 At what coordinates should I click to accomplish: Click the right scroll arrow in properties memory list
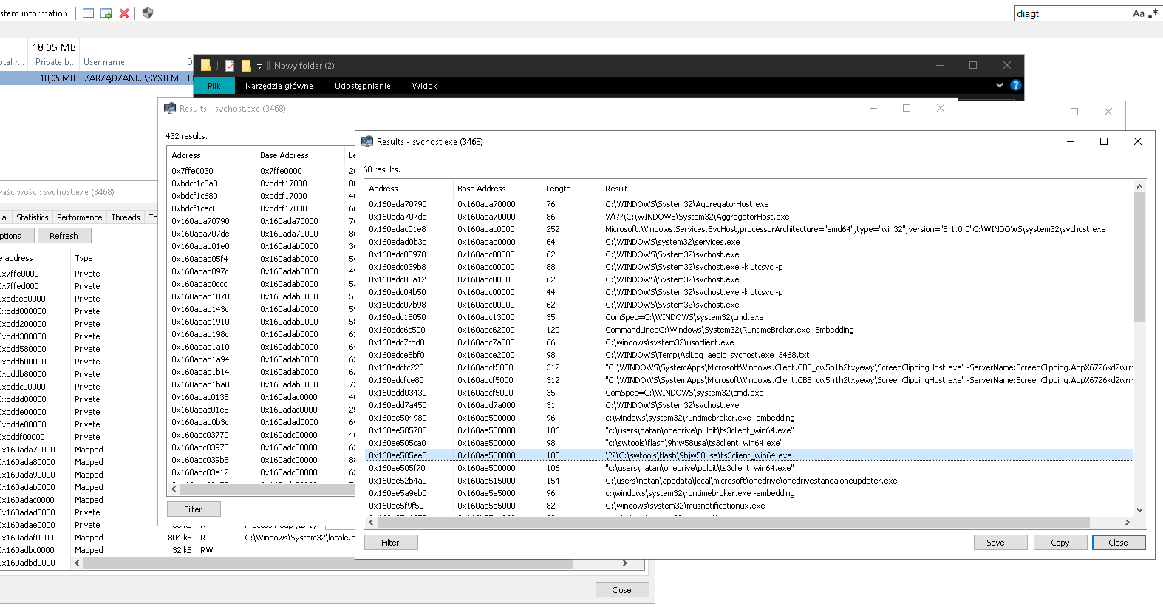(624, 563)
